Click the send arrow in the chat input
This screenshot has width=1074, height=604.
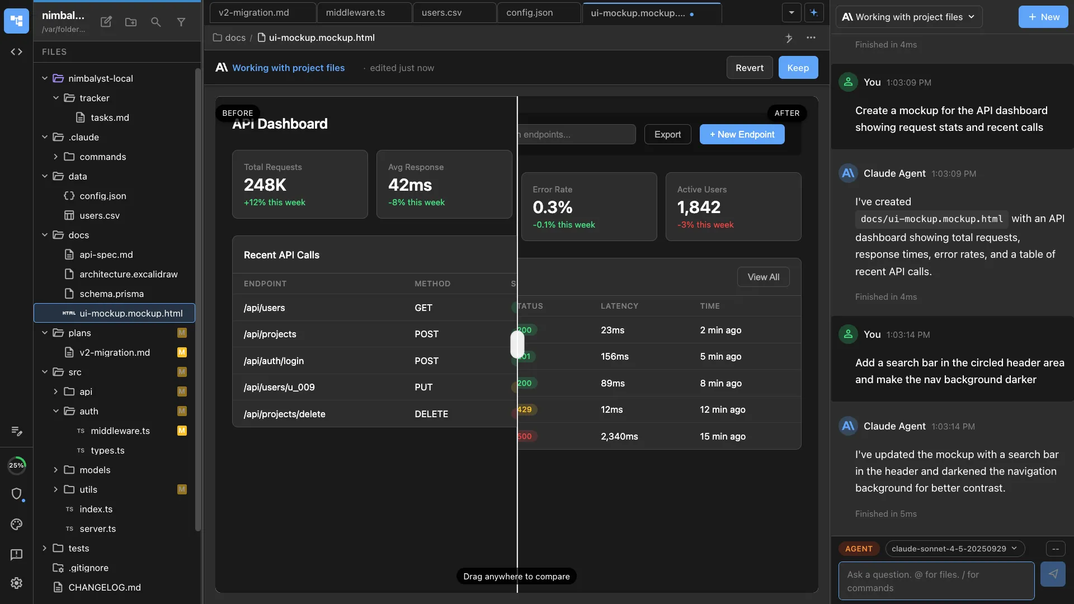coord(1053,574)
